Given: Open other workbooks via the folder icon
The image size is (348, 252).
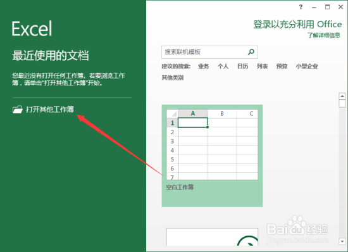Looking at the screenshot, I should 18,110.
